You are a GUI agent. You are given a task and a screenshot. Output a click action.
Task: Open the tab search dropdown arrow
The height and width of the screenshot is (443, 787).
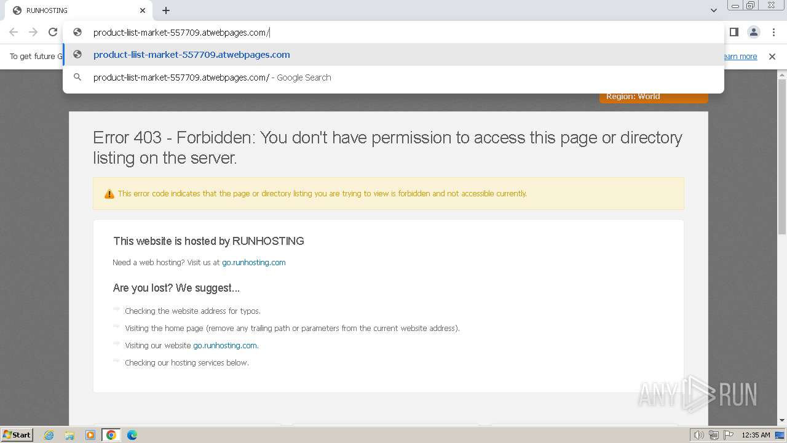(x=713, y=10)
